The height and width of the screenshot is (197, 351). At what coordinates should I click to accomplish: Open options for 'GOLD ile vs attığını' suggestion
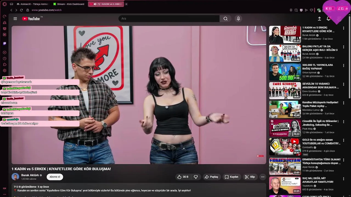pyautogui.click(x=344, y=140)
